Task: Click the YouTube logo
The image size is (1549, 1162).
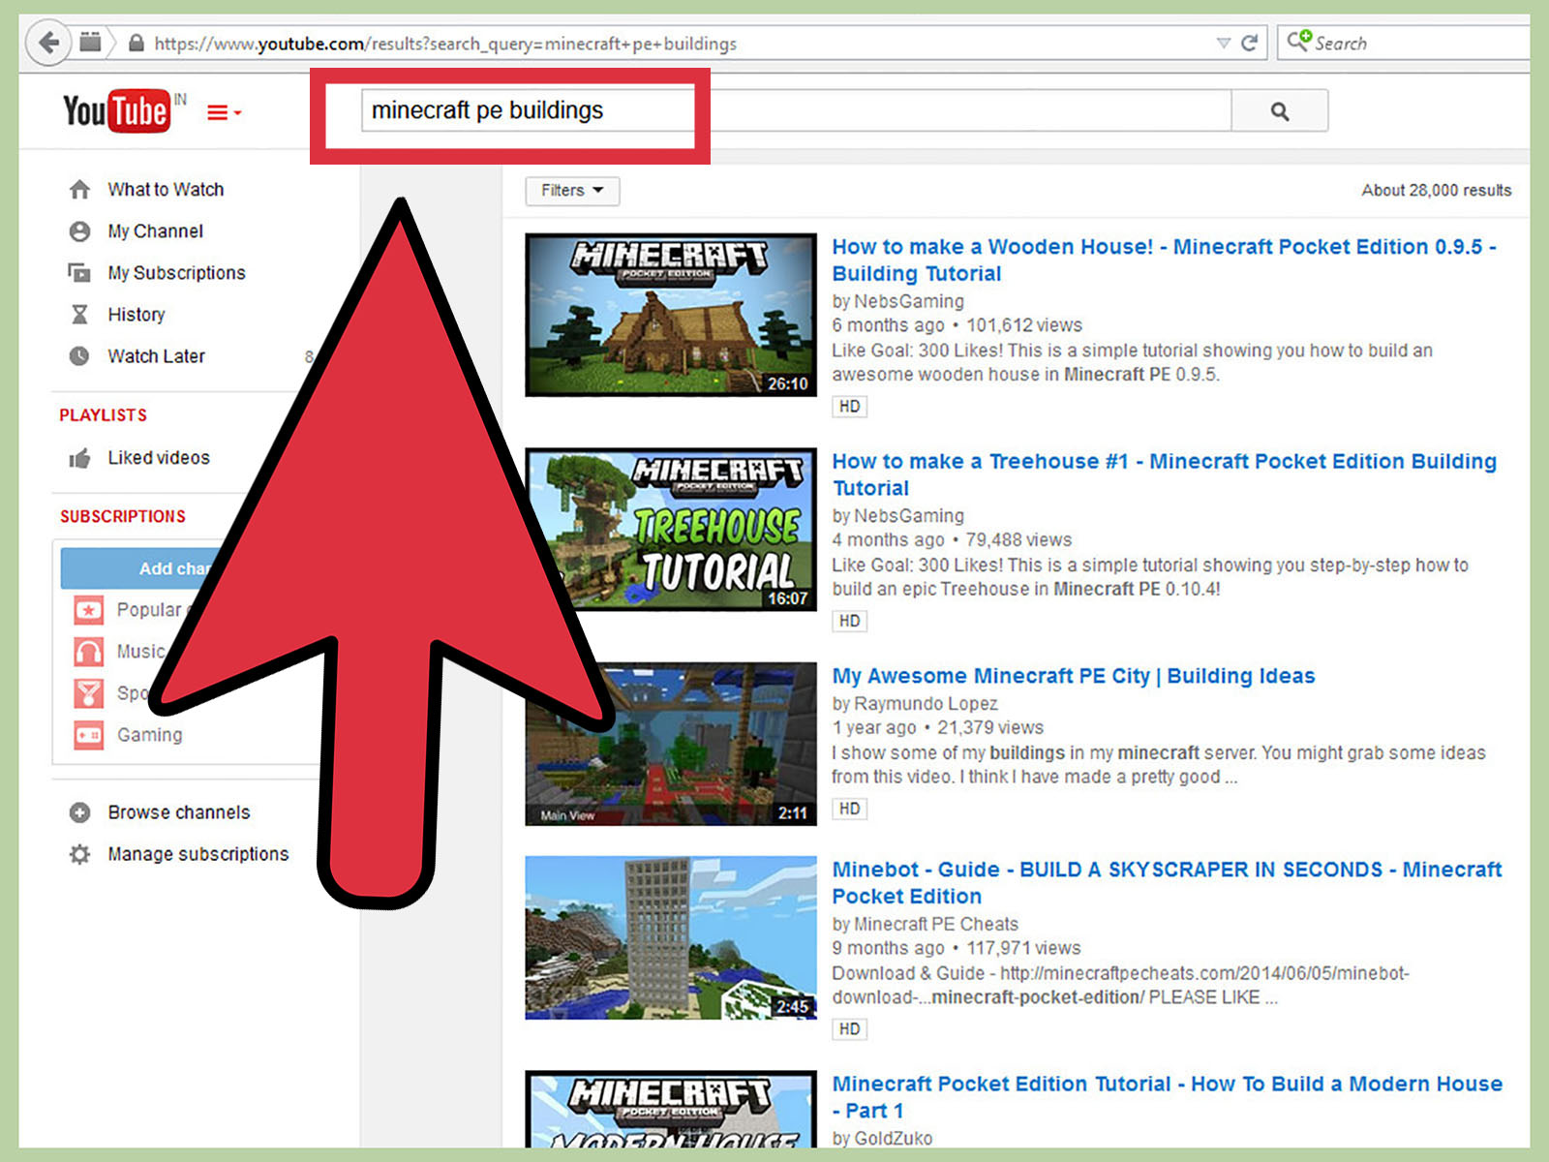Action: pyautogui.click(x=116, y=111)
